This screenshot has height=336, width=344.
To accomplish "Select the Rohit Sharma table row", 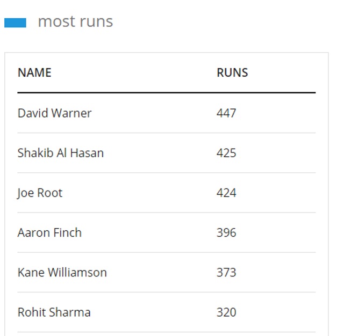I will [x=167, y=312].
